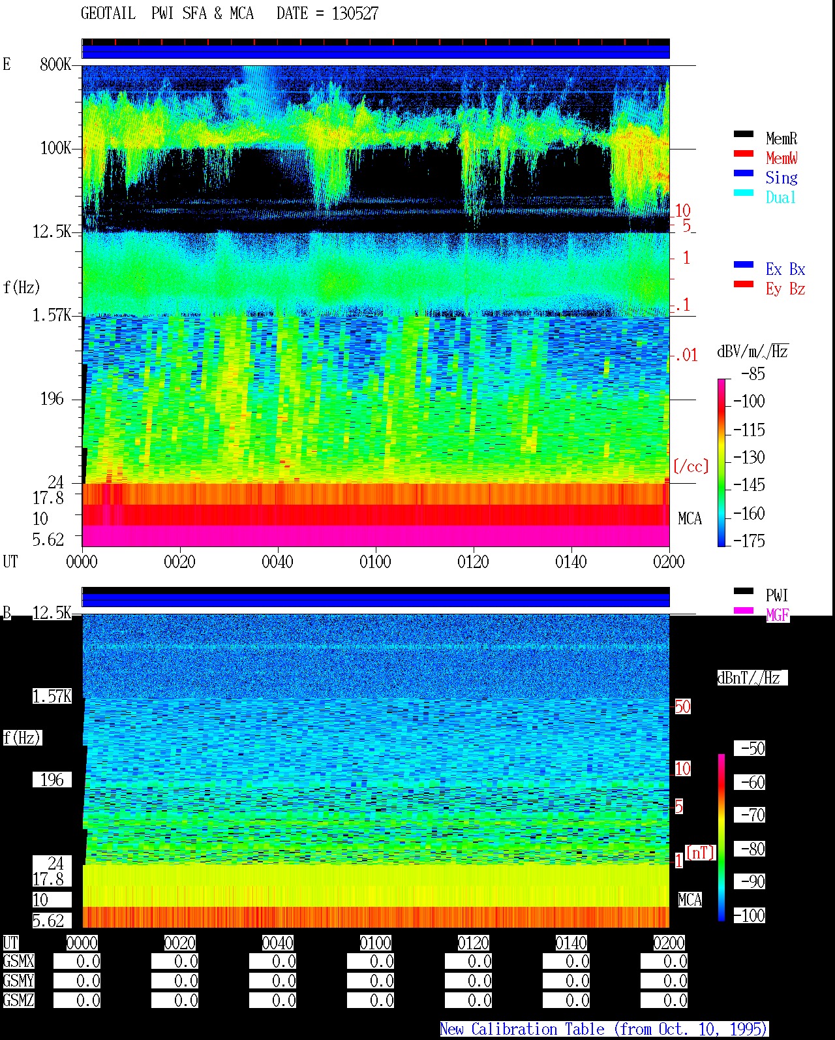Click the 0140 time label under E spectrogram

[571, 562]
